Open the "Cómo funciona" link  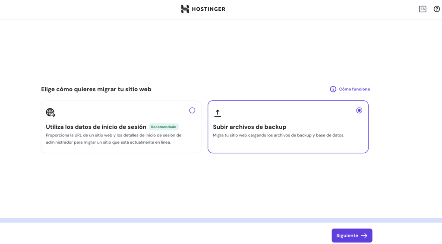(354, 89)
